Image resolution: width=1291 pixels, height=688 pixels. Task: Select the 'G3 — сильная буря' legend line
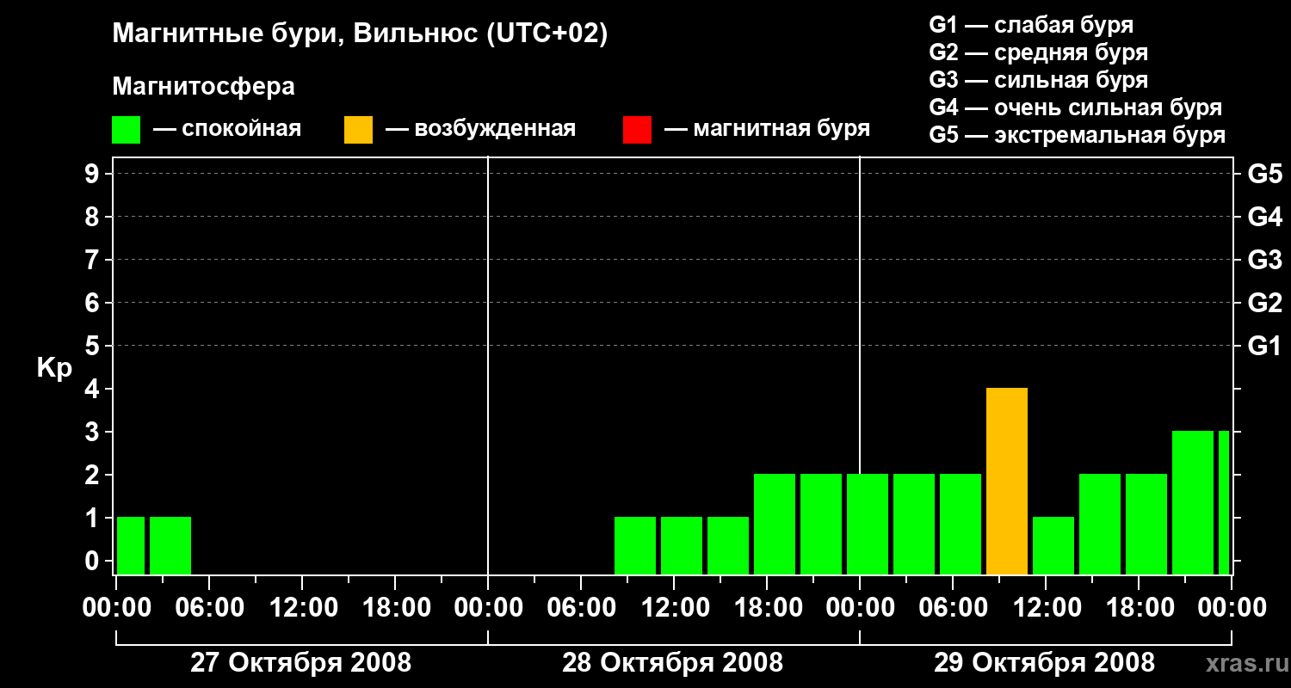pos(1039,80)
